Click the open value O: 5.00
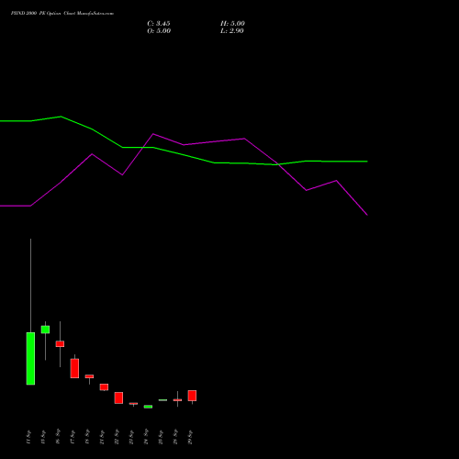 (159, 31)
